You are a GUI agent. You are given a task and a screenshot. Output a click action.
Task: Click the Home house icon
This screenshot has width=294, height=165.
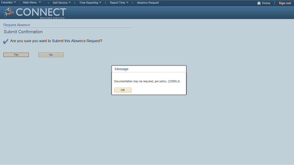[x=259, y=3]
